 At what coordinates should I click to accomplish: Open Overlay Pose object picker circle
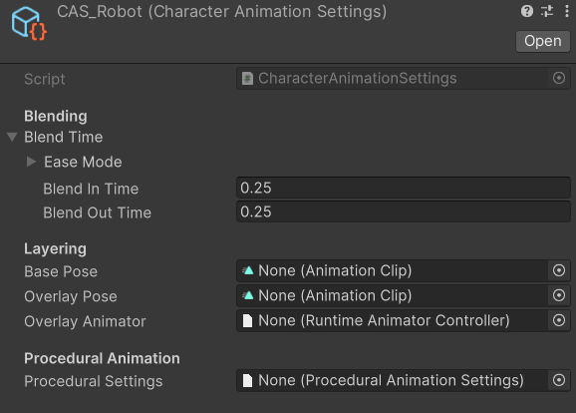[x=559, y=295]
